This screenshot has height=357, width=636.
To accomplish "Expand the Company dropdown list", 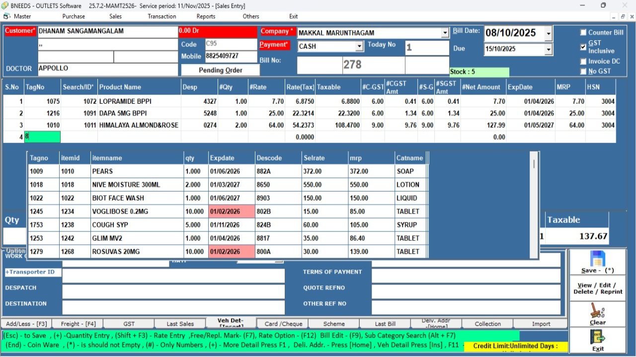I will click(x=445, y=33).
